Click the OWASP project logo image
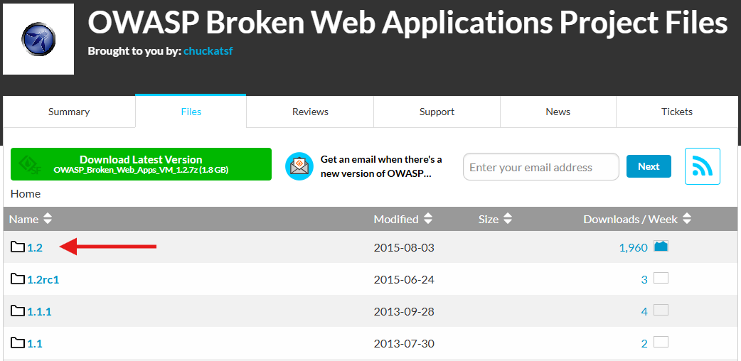Screen dimensions: 741x361 click(x=38, y=39)
